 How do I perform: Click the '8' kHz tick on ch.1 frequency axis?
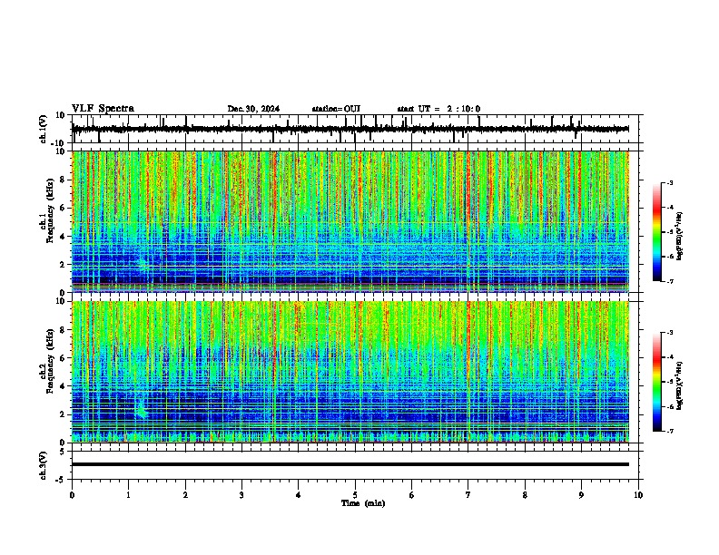[64, 180]
